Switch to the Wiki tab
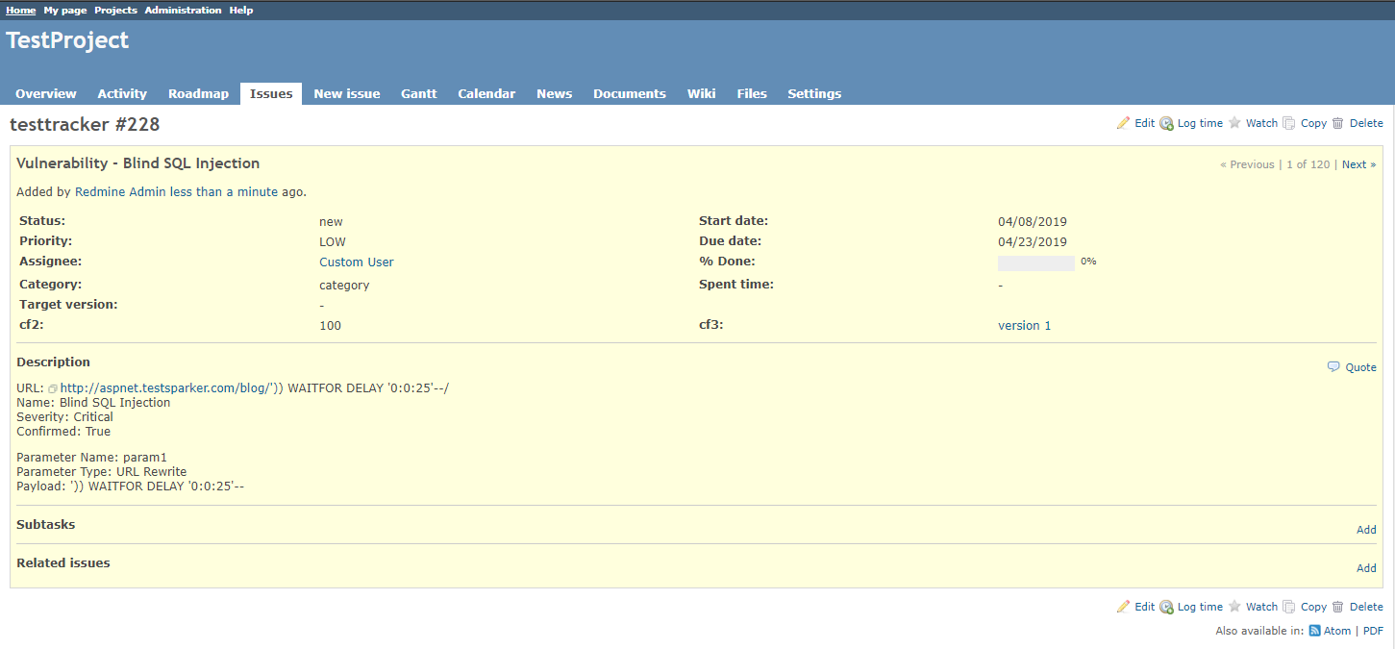The image size is (1395, 649). coord(701,93)
